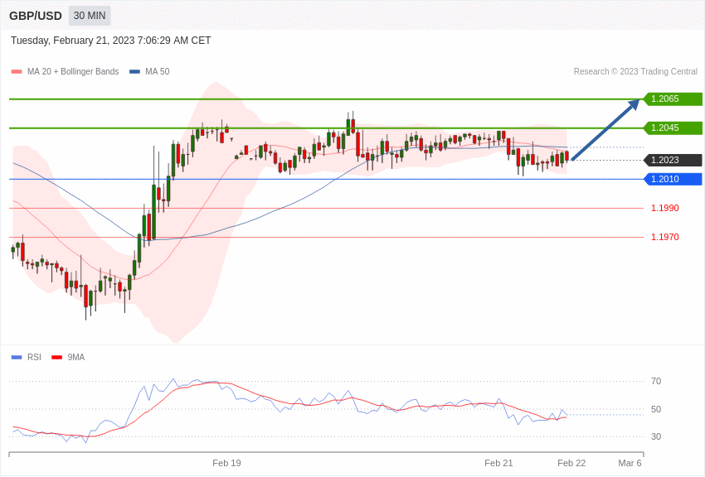This screenshot has width=705, height=477.
Task: Click the Research © 2023 Trading Central credit
Action: tap(635, 72)
